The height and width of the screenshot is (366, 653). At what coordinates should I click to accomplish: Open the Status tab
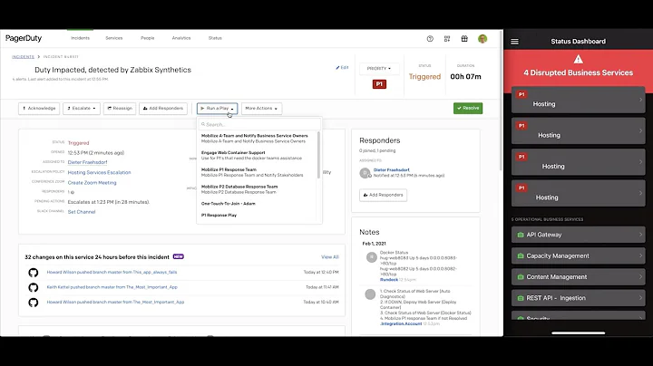tap(215, 38)
